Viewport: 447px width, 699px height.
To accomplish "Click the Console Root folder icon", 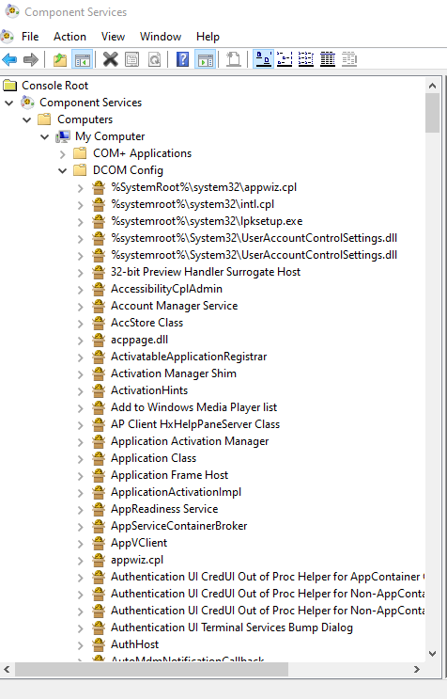I will click(x=10, y=86).
